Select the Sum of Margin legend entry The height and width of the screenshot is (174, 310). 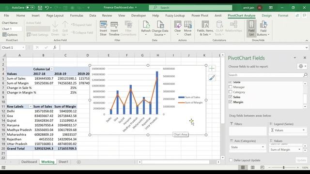click(x=190, y=102)
